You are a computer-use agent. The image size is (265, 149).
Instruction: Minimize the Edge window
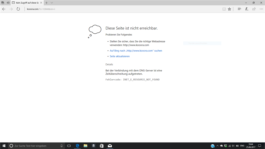coord(246,3)
